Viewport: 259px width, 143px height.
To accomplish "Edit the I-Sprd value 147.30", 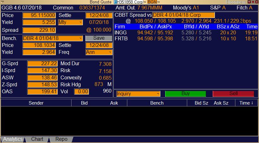I will click(43, 71).
